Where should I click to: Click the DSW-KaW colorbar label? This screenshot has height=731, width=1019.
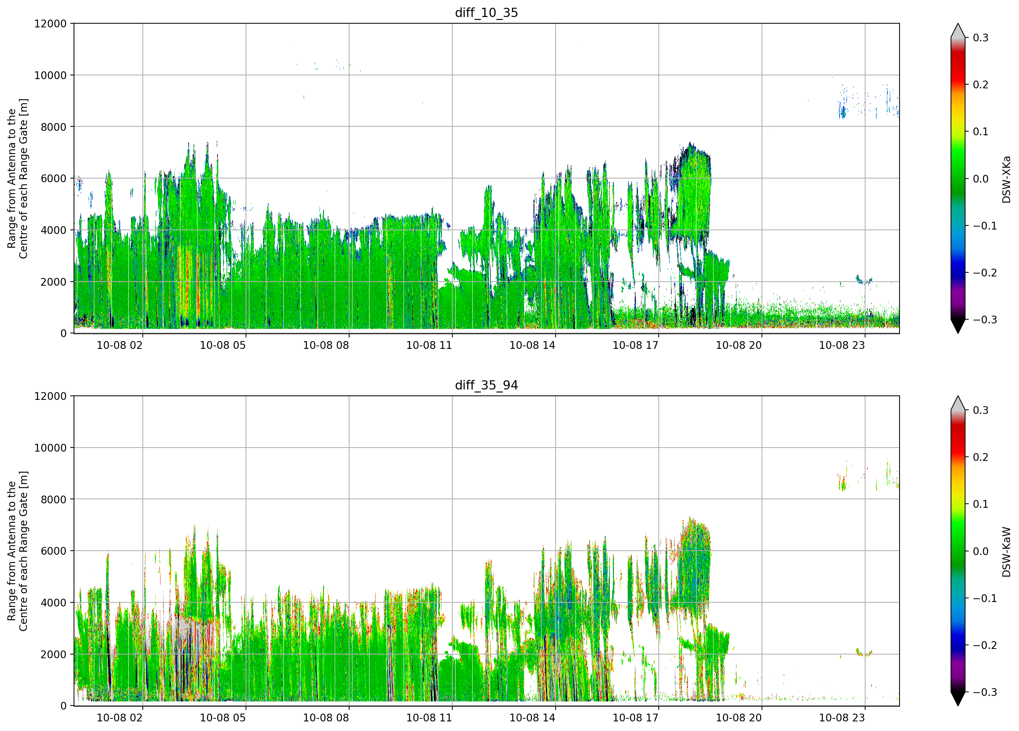click(1006, 552)
